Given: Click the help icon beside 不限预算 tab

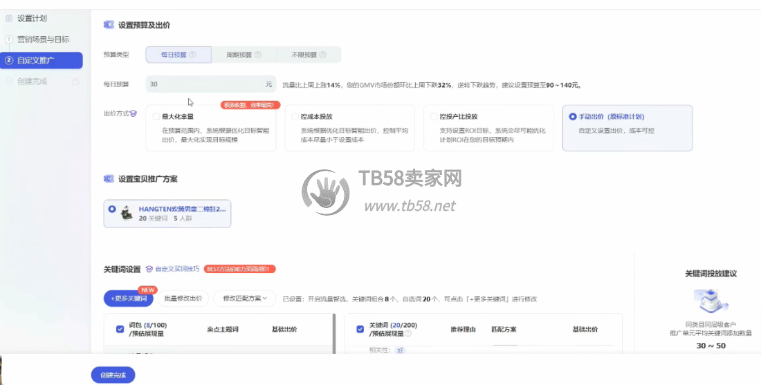Looking at the screenshot, I should click(322, 55).
